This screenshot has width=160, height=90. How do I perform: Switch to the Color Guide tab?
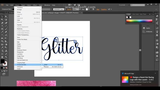pyautogui.click(x=135, y=14)
